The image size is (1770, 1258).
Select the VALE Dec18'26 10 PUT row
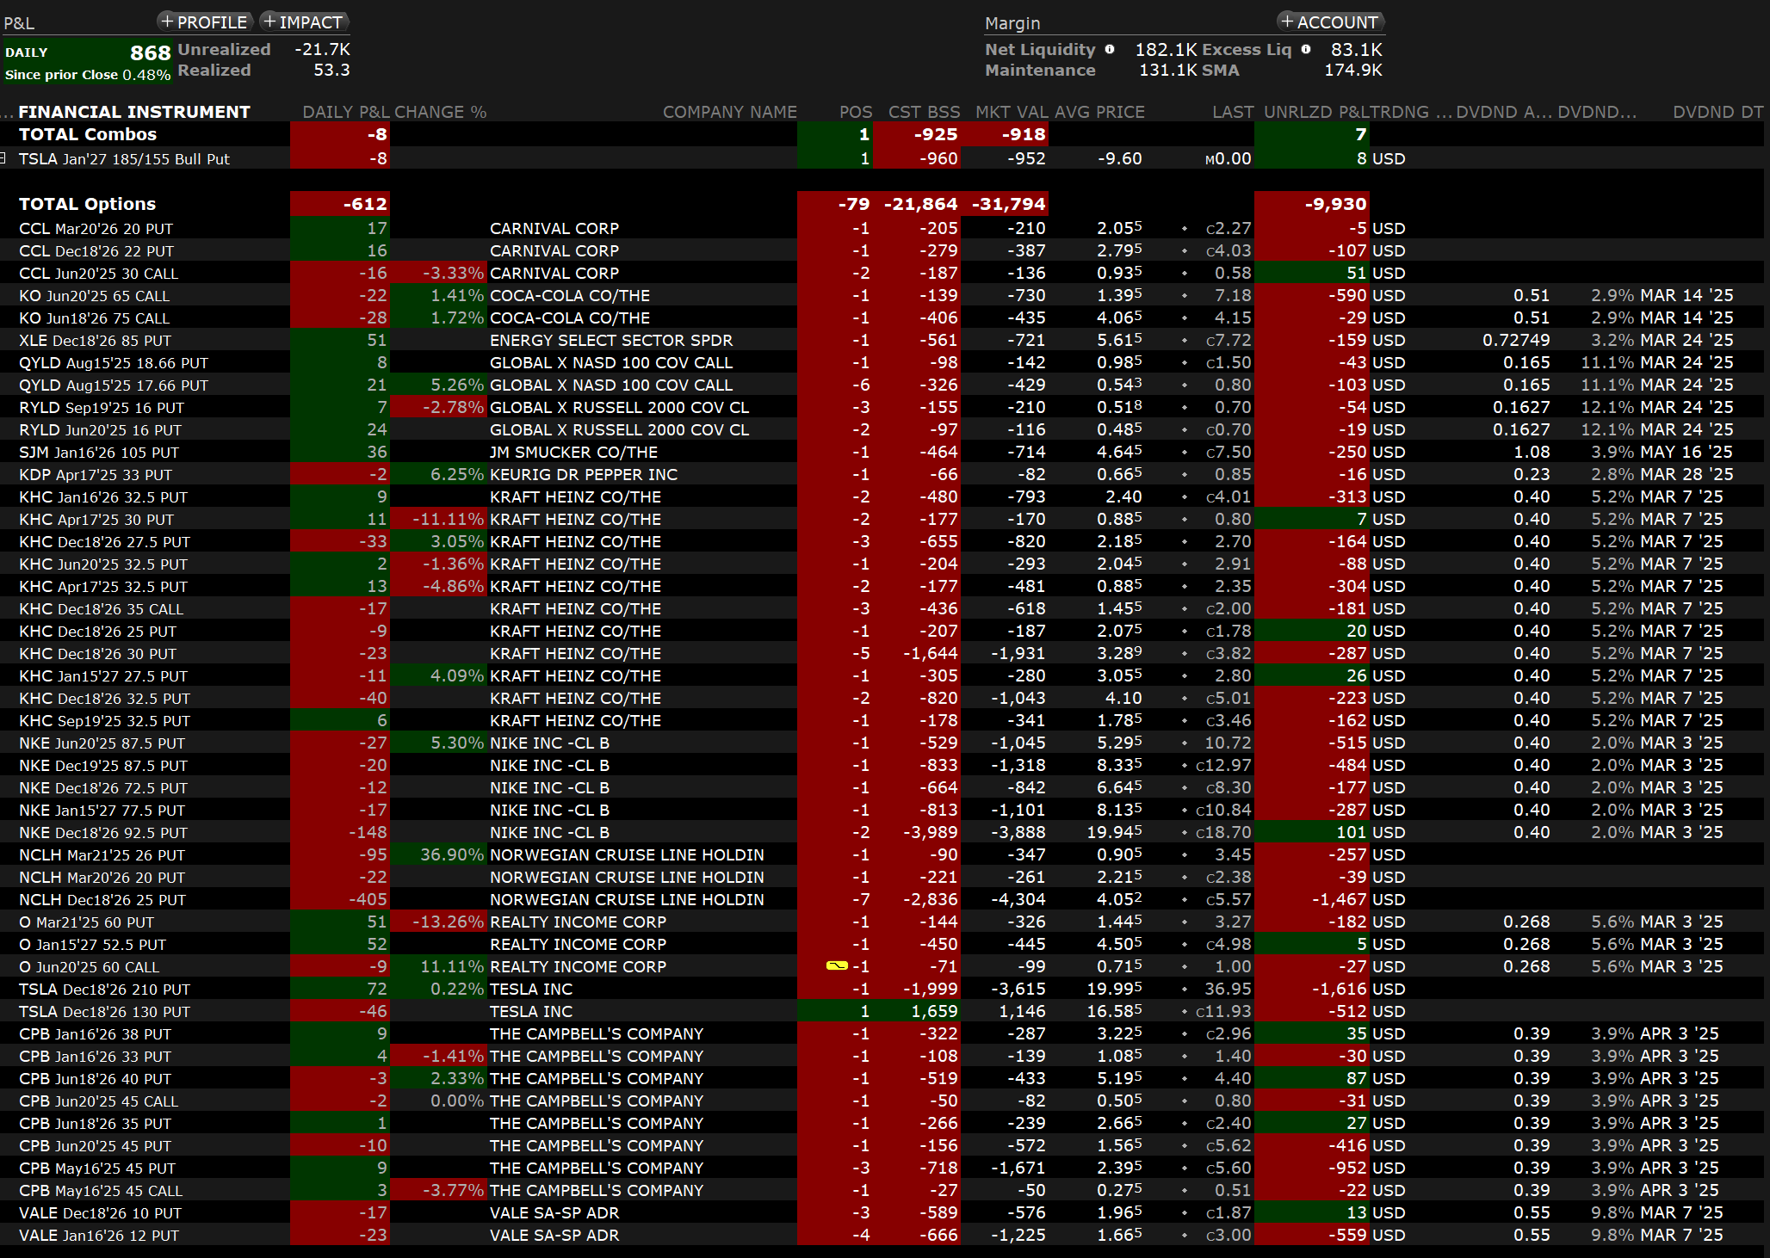(x=882, y=1212)
